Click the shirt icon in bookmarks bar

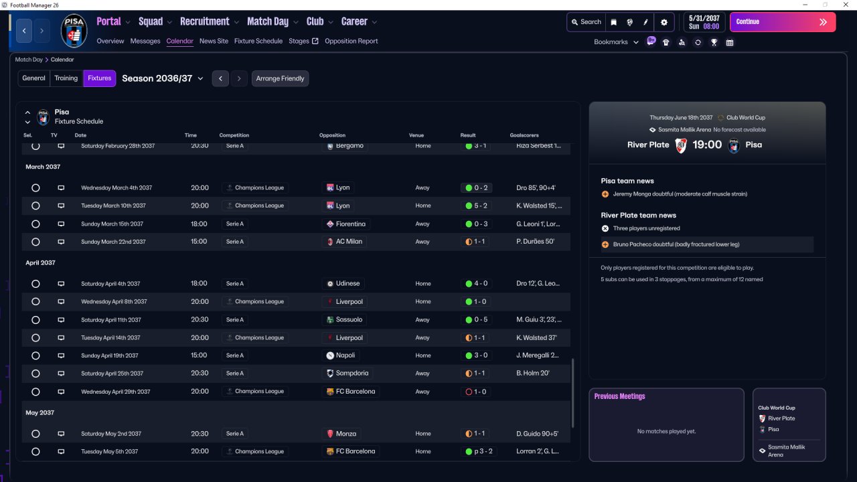[666, 42]
